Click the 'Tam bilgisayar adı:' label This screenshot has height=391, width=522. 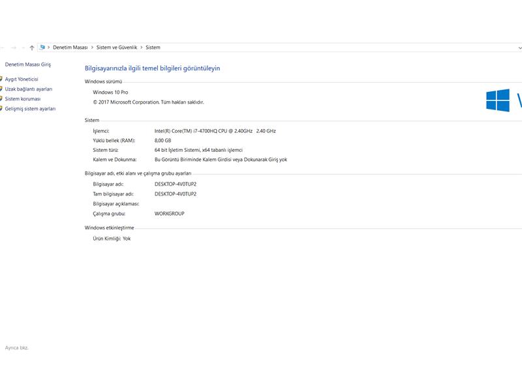point(113,194)
